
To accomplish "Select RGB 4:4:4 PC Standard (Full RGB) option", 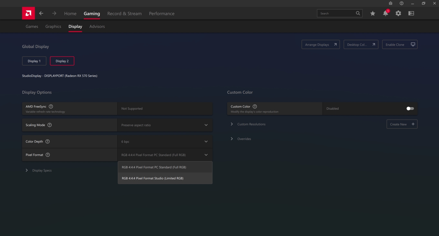I will point(165,167).
